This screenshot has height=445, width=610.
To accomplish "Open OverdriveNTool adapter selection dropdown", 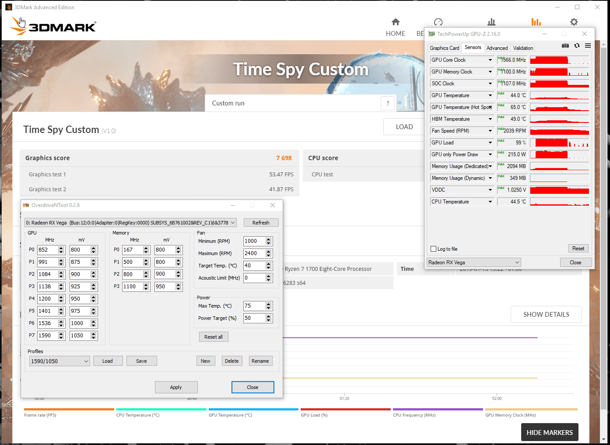I will [x=131, y=223].
